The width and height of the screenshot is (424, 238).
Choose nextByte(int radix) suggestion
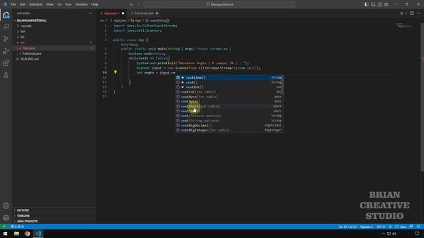tap(229, 97)
